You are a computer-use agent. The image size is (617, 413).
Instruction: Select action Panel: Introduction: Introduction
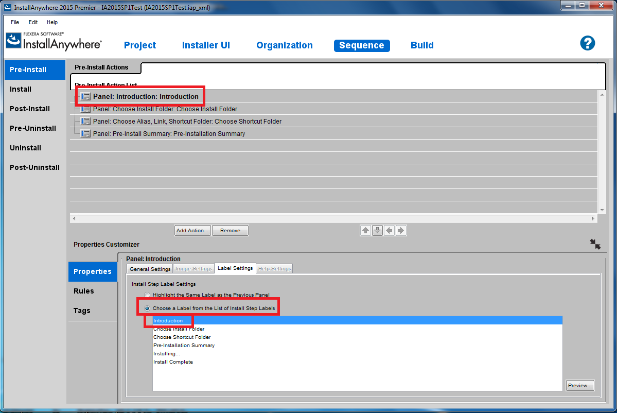(x=333, y=96)
